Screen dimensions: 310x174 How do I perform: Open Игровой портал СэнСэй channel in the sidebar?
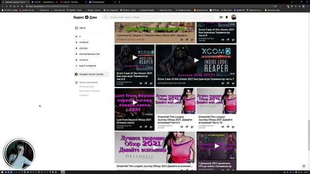point(92,74)
